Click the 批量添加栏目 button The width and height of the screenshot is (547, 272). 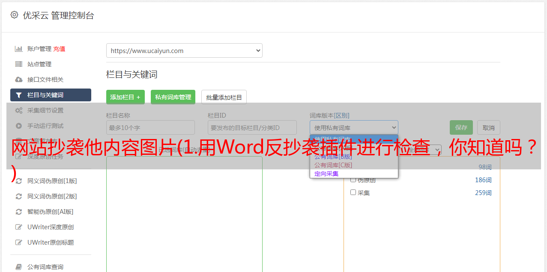click(224, 97)
